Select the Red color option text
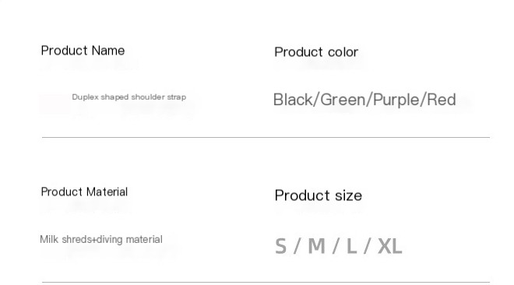Screen dimensions: 514x285 442,100
